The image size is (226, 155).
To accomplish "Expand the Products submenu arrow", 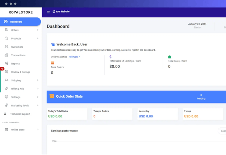I will [38, 38].
